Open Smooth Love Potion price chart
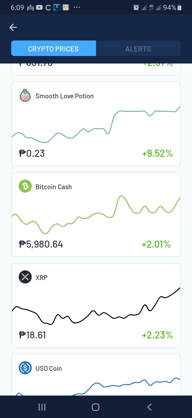 click(96, 124)
